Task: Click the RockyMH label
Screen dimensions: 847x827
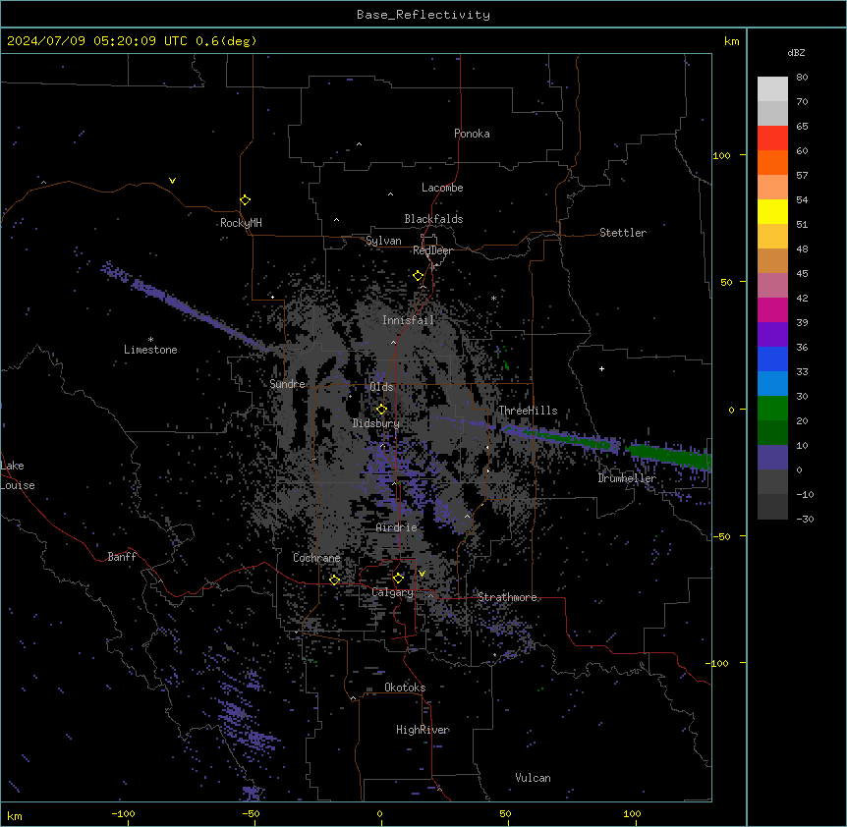Action: [241, 223]
